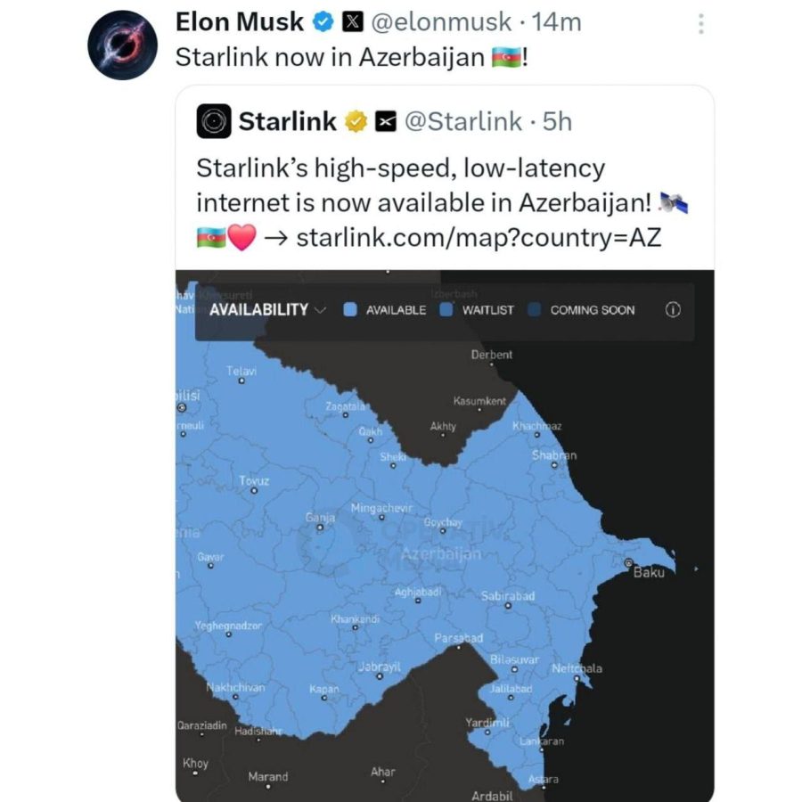Open the @Starlink handle link

[x=463, y=121]
